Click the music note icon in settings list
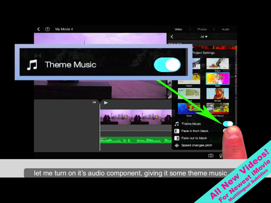 tap(177, 124)
